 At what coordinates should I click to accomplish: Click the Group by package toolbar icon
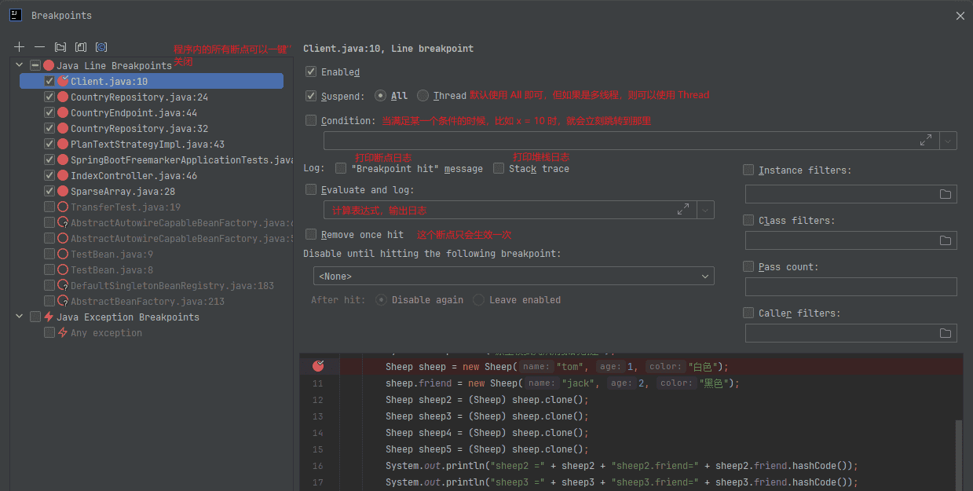(x=60, y=47)
